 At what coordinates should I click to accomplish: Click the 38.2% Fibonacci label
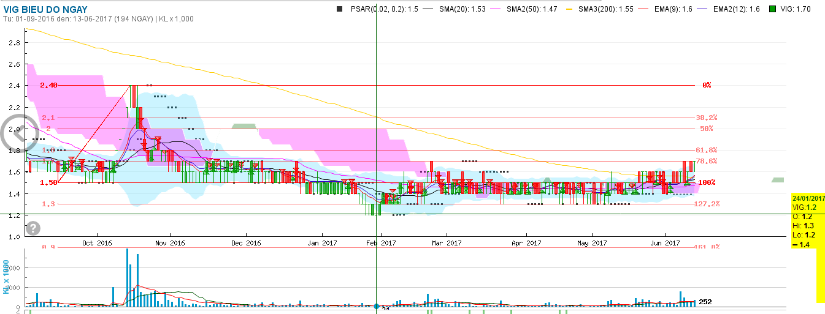coord(707,118)
